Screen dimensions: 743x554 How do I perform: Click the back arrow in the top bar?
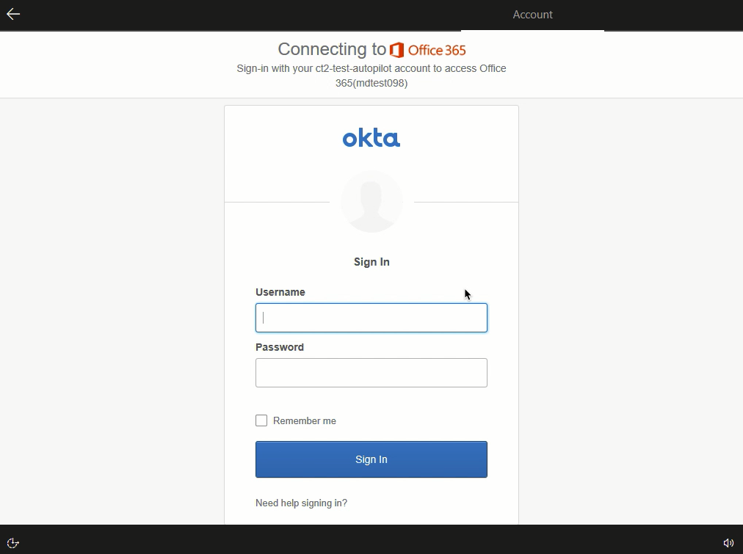(x=13, y=14)
